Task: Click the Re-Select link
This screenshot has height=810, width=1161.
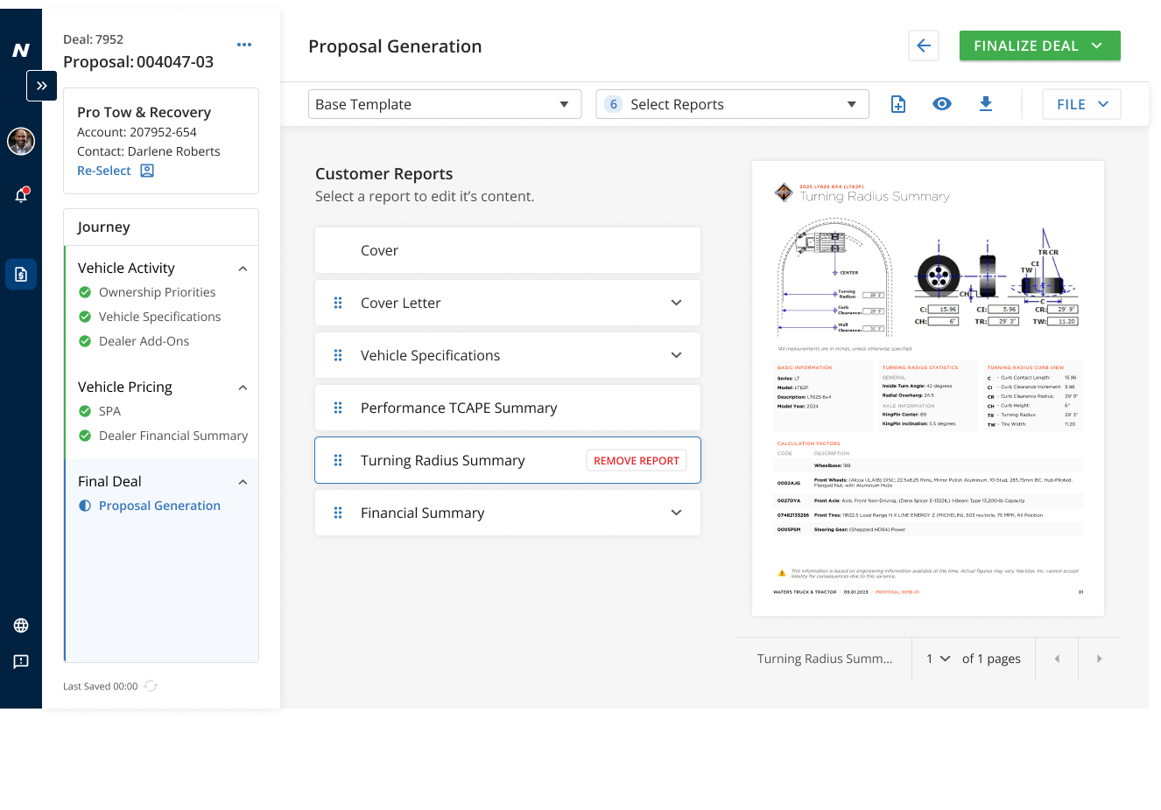Action: tap(103, 171)
